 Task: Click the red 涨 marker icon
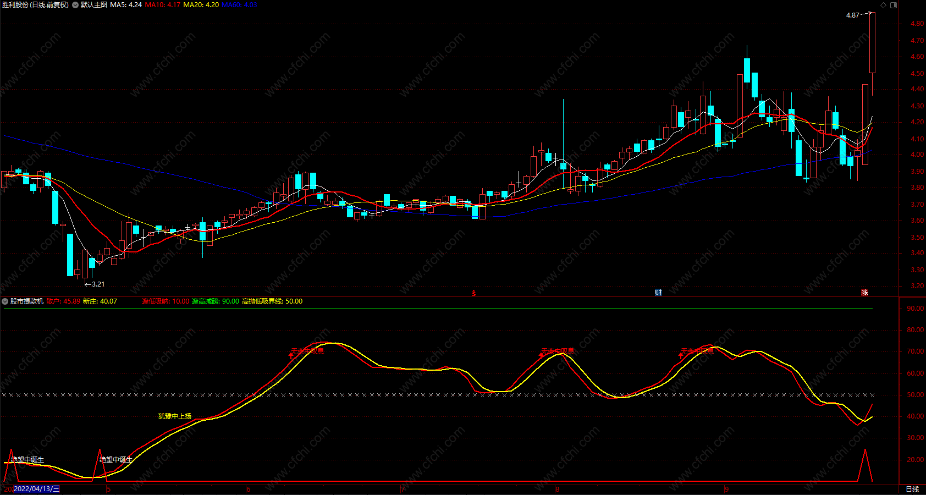point(864,293)
